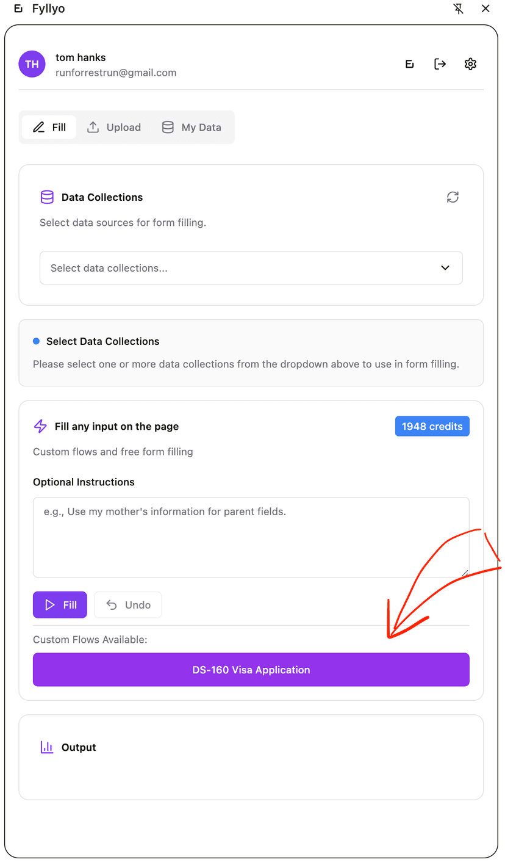Unpin the extension using the pin icon

[x=458, y=9]
